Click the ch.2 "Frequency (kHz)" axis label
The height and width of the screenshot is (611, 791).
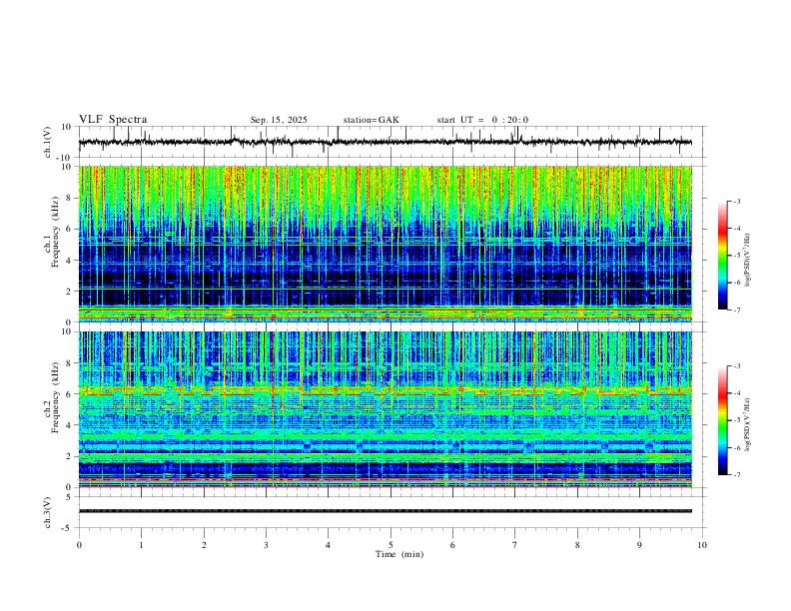(55, 397)
